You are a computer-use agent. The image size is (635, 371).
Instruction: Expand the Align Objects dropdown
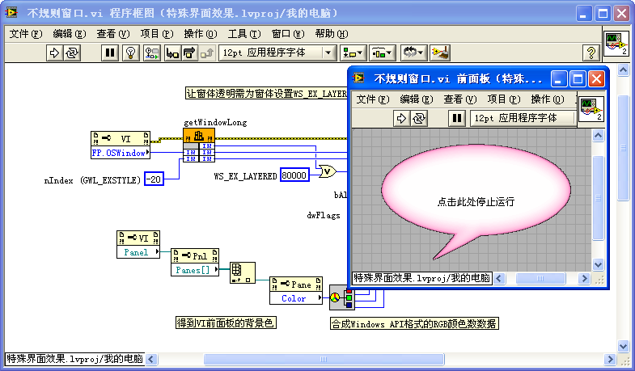coord(353,53)
